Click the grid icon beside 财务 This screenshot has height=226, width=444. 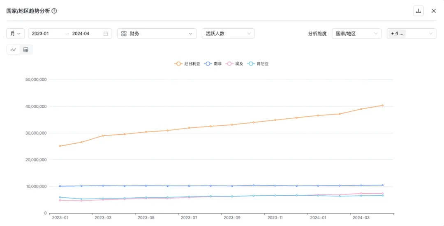(124, 34)
